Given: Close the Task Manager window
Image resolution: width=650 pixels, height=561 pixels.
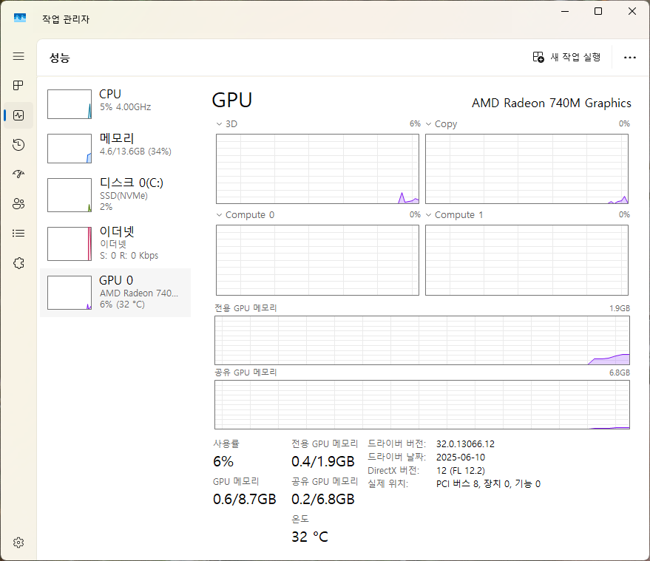Looking at the screenshot, I should pos(632,11).
